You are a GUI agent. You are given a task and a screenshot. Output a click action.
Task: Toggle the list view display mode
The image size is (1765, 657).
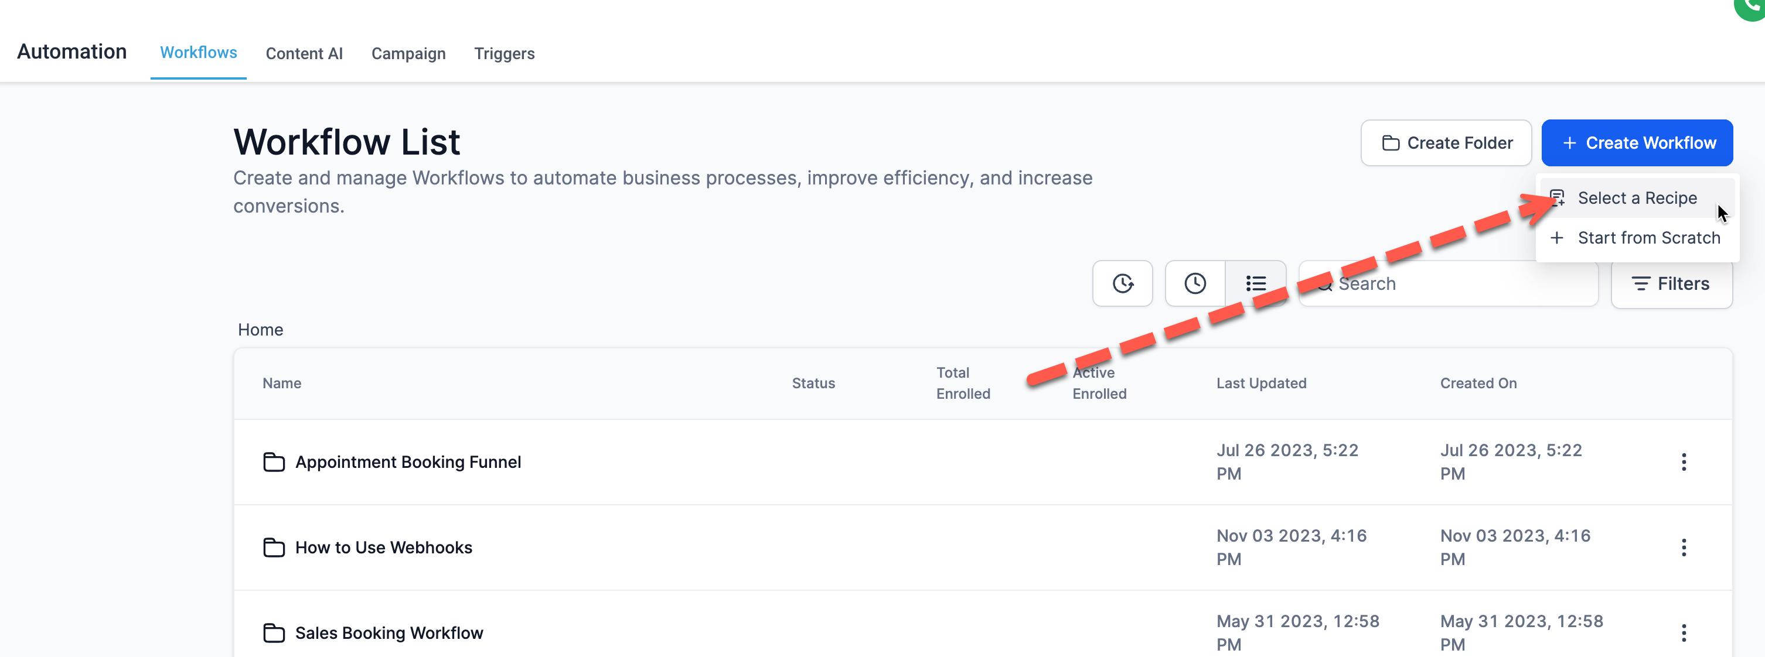pos(1256,283)
